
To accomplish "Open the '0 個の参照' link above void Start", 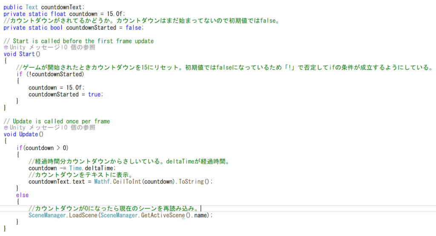I will click(x=80, y=47).
